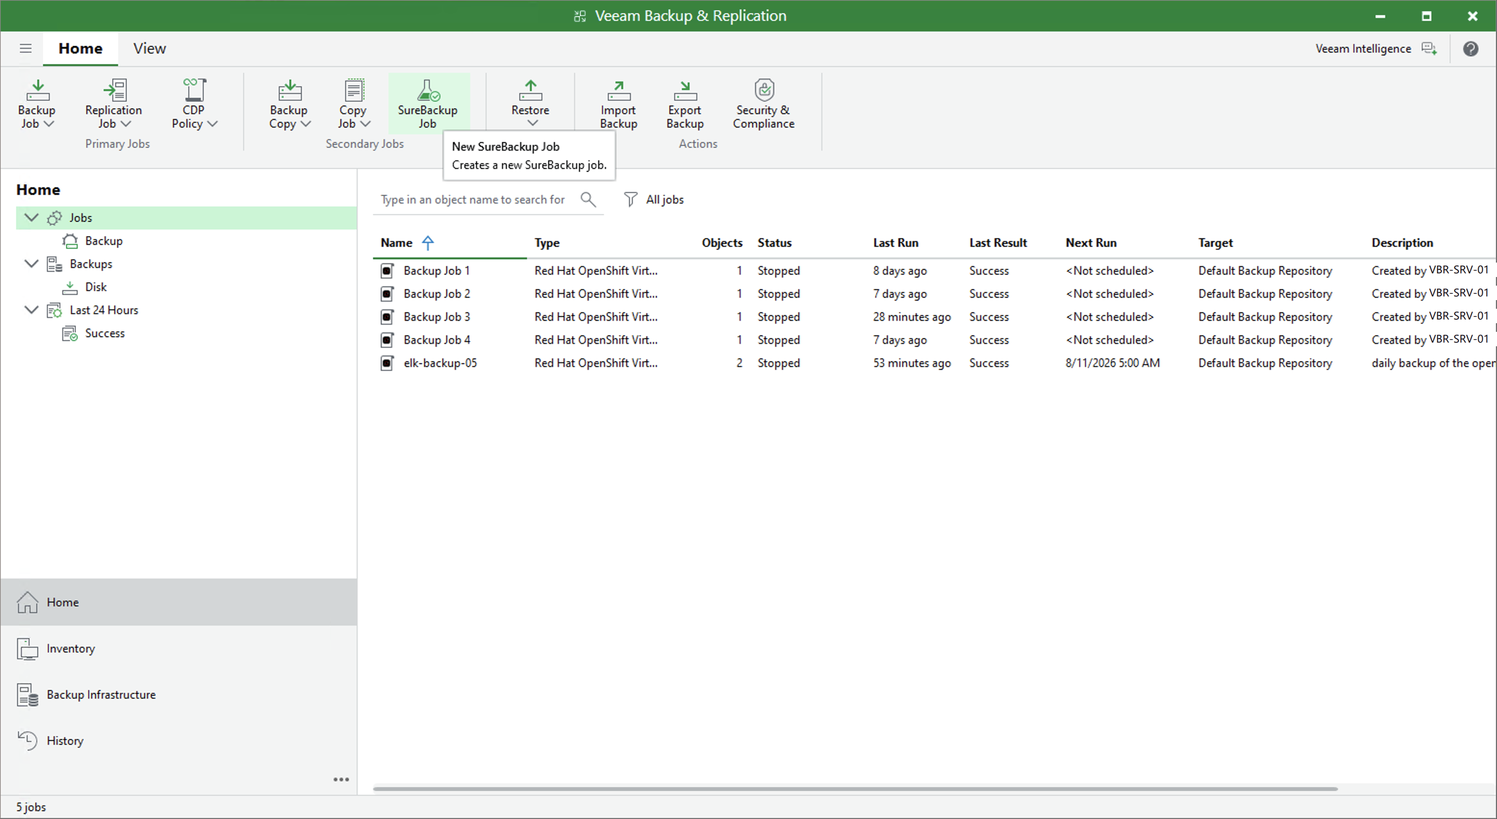Click the horizontal scrollbar of the jobs list
This screenshot has height=819, width=1497.
(x=855, y=789)
